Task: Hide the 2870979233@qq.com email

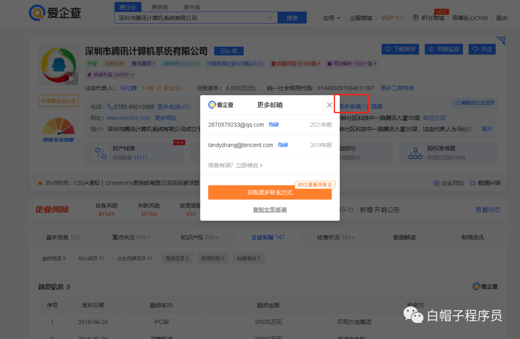Action: (x=273, y=125)
